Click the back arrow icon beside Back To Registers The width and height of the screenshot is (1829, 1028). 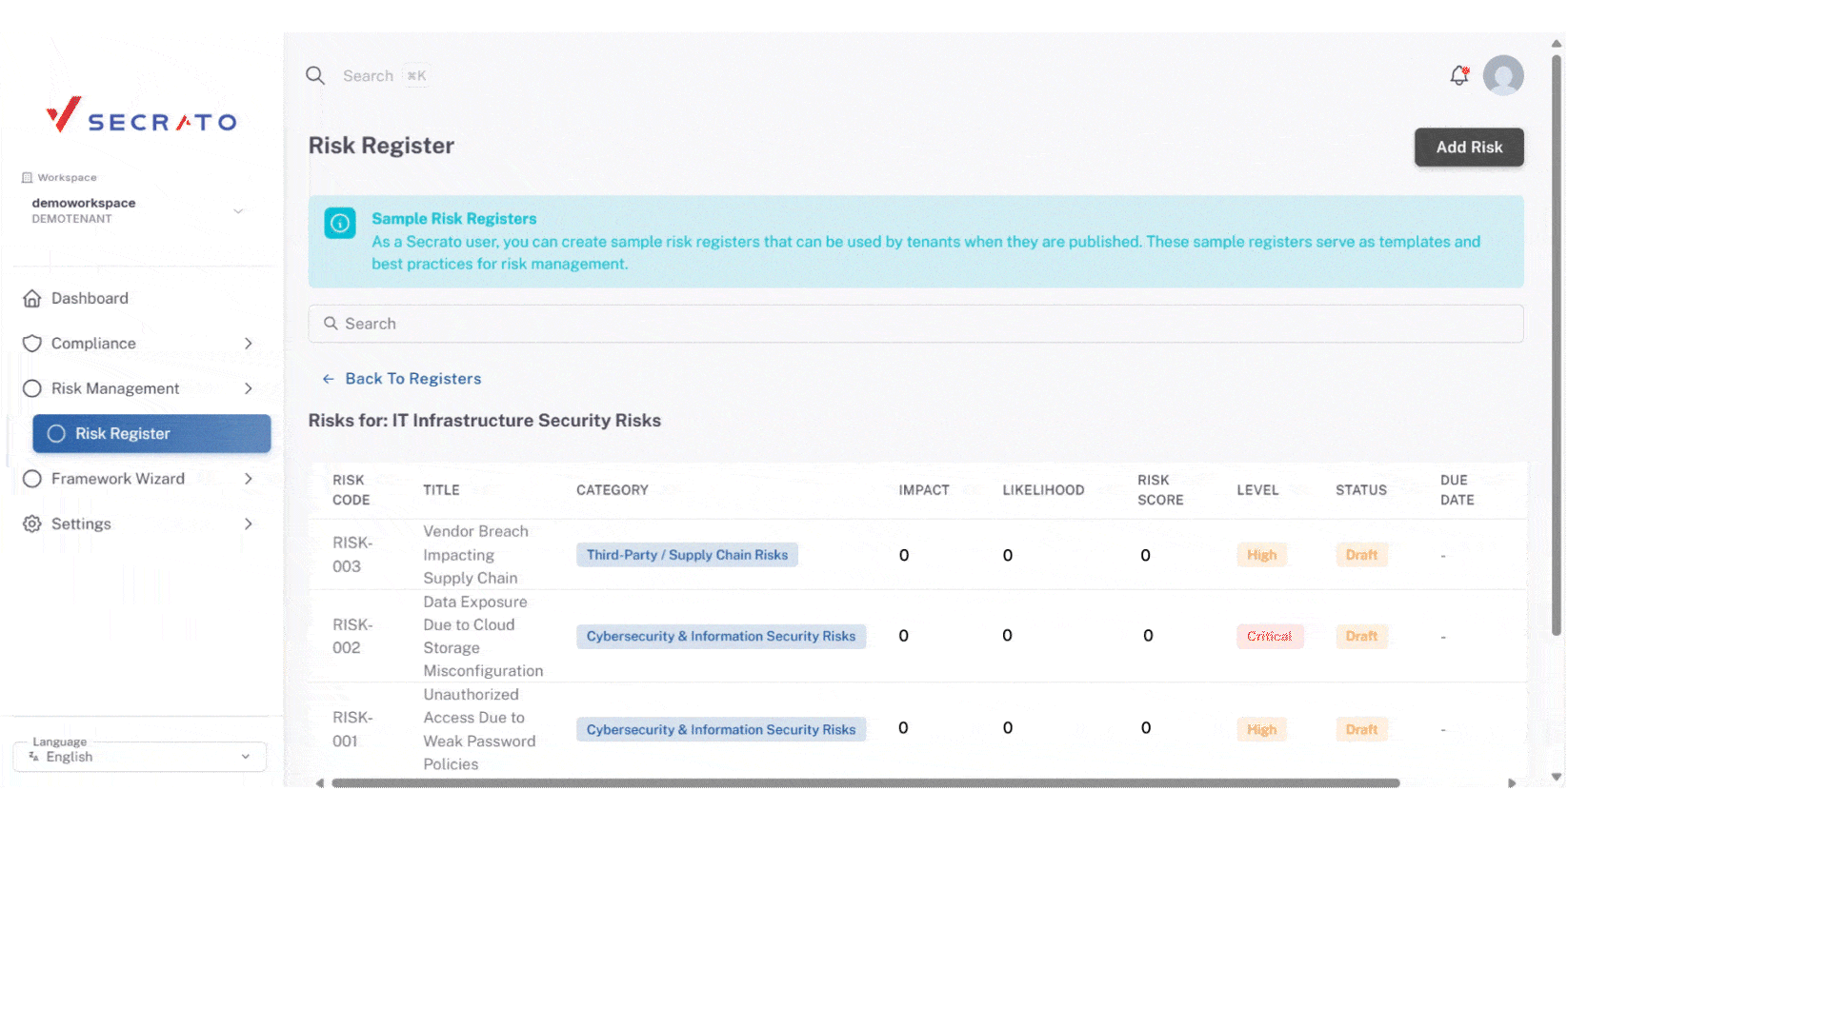point(328,379)
